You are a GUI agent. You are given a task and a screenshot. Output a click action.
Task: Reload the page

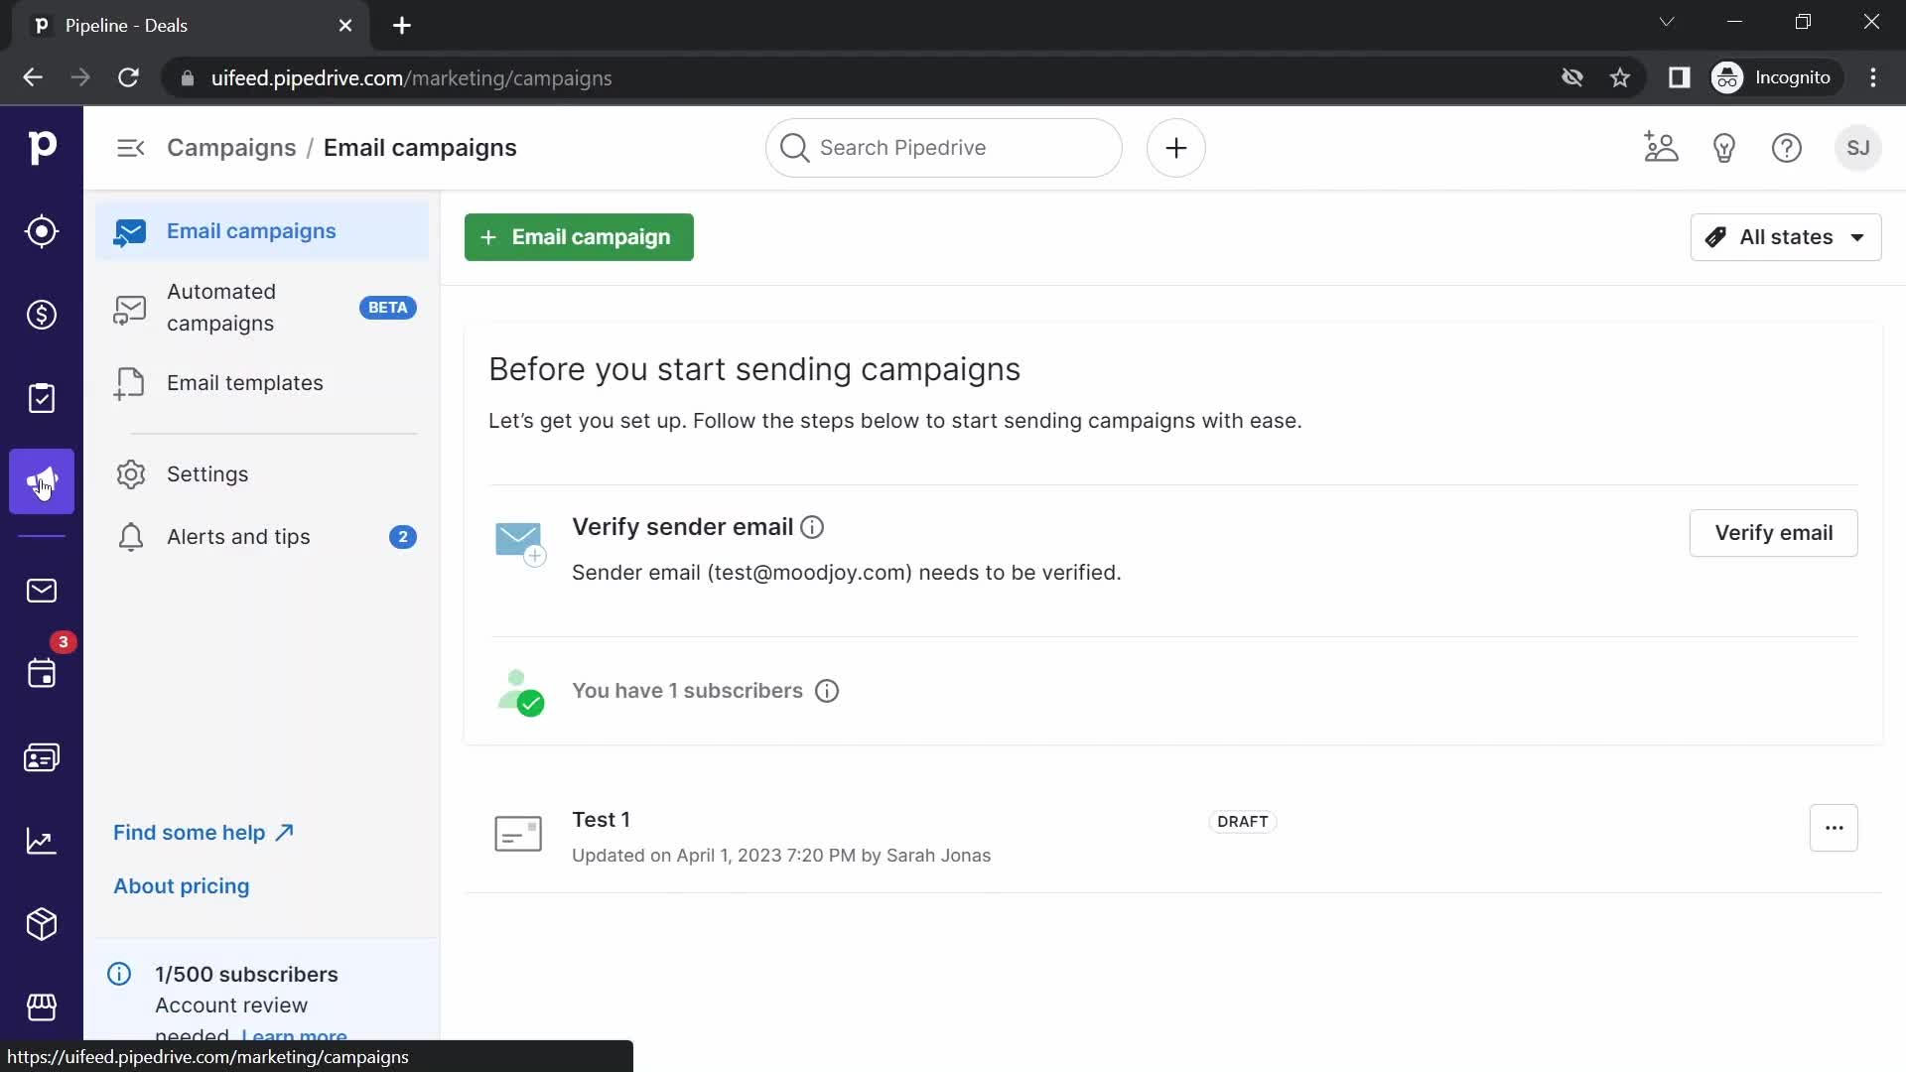[128, 77]
